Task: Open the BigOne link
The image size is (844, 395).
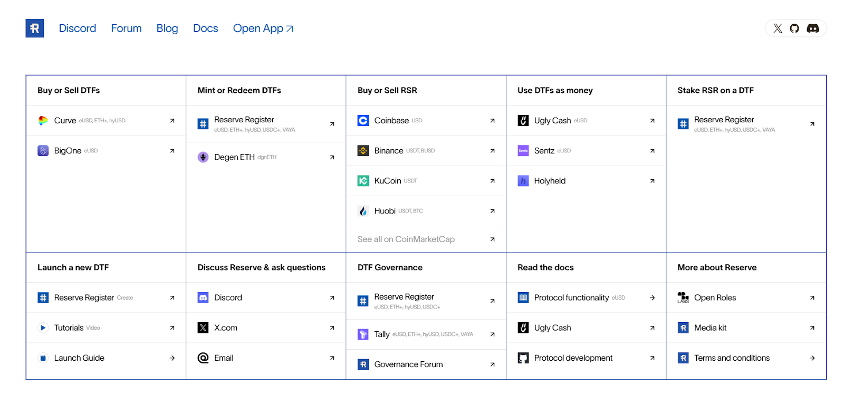Action: pos(106,151)
